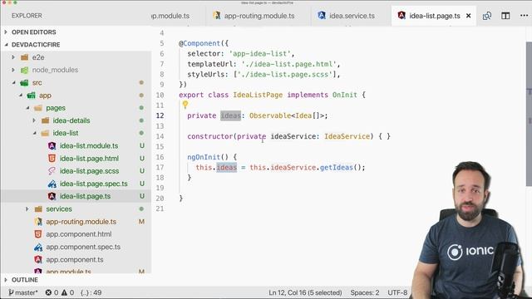The height and width of the screenshot is (299, 532).
Task: Click the test icon of app.component.spec.ts
Action: pos(38,248)
